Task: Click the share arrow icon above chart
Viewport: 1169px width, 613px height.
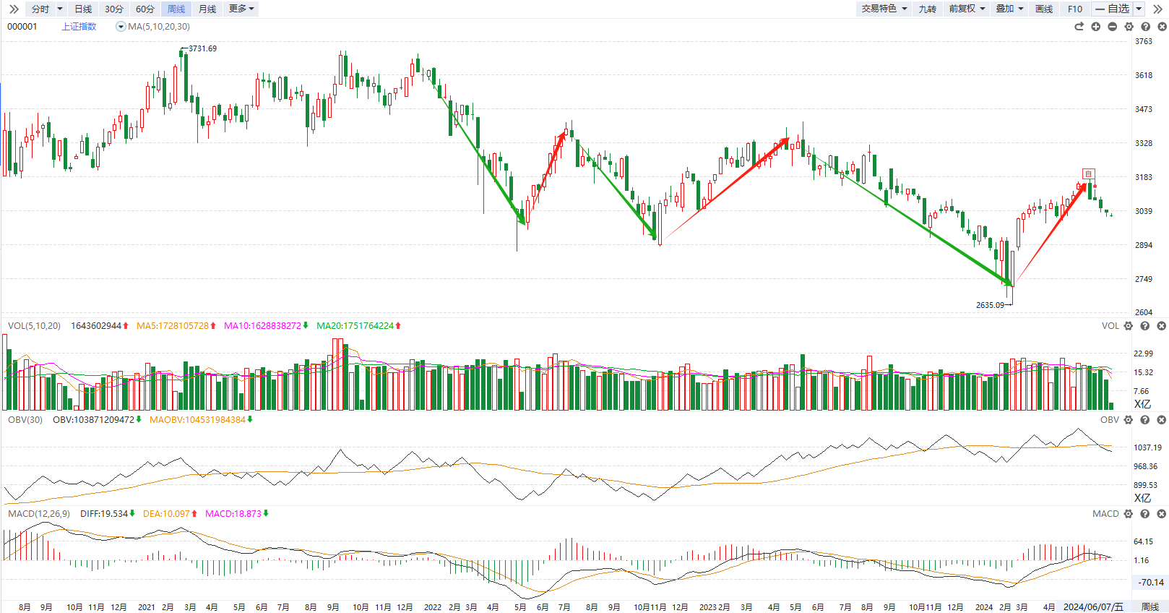Action: pos(1079,27)
